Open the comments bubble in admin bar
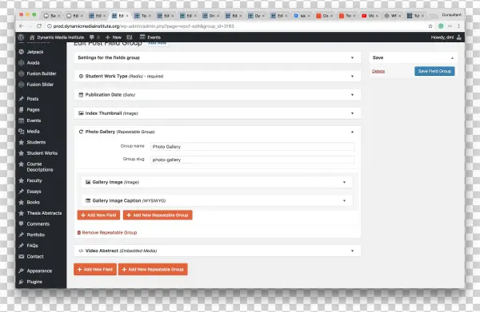This screenshot has height=312, width=480. click(x=94, y=38)
